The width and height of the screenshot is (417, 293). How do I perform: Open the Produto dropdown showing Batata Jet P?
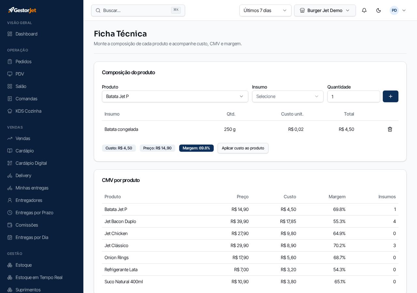tap(175, 96)
